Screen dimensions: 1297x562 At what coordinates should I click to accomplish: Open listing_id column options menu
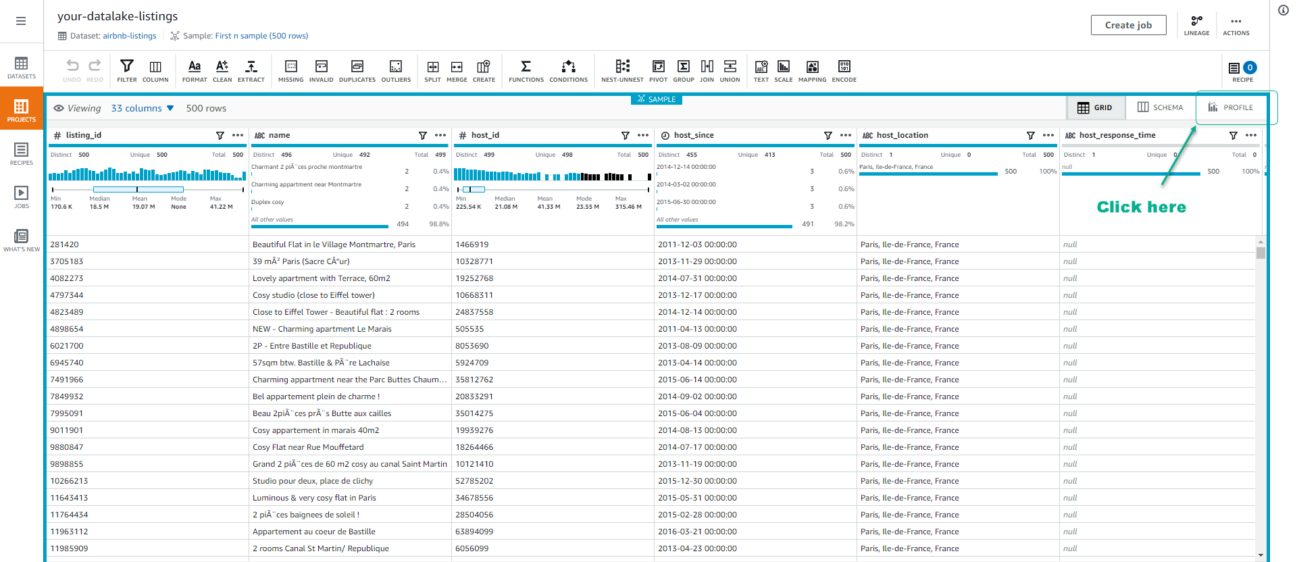click(x=238, y=135)
